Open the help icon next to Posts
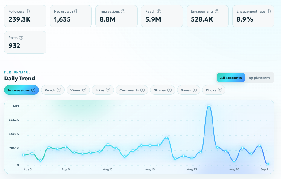The height and width of the screenshot is (179, 281). point(21,38)
